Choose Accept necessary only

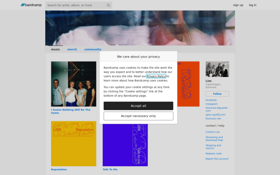point(139,116)
